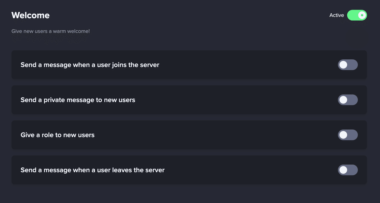Select 'Send a message when a user joins the server' text
This screenshot has width=380, height=203.
90,65
